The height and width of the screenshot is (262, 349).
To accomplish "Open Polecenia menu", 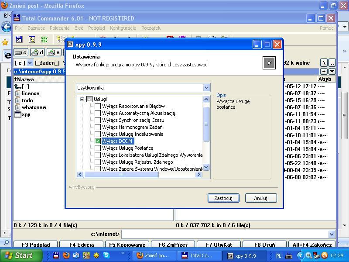I will [60, 28].
